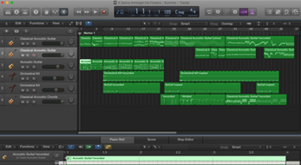Viewport: 301px width, 165px height.
Task: Open the Browsers media button
Action: (x=295, y=12)
